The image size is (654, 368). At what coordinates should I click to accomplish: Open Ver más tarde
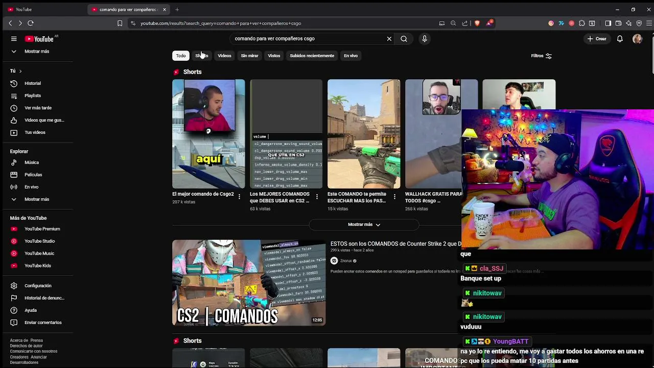click(38, 108)
